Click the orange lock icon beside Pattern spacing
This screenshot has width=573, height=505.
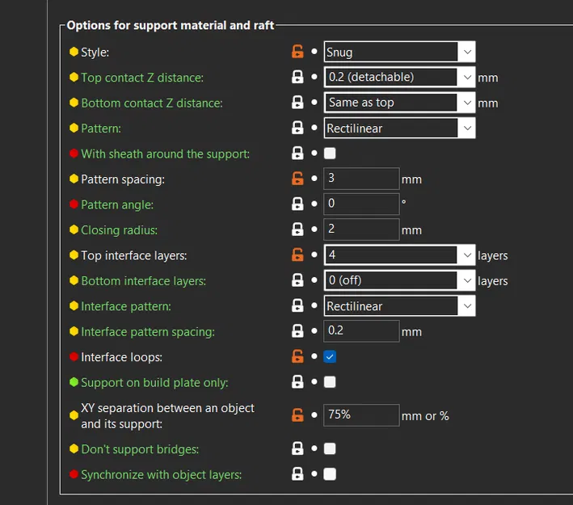(297, 179)
